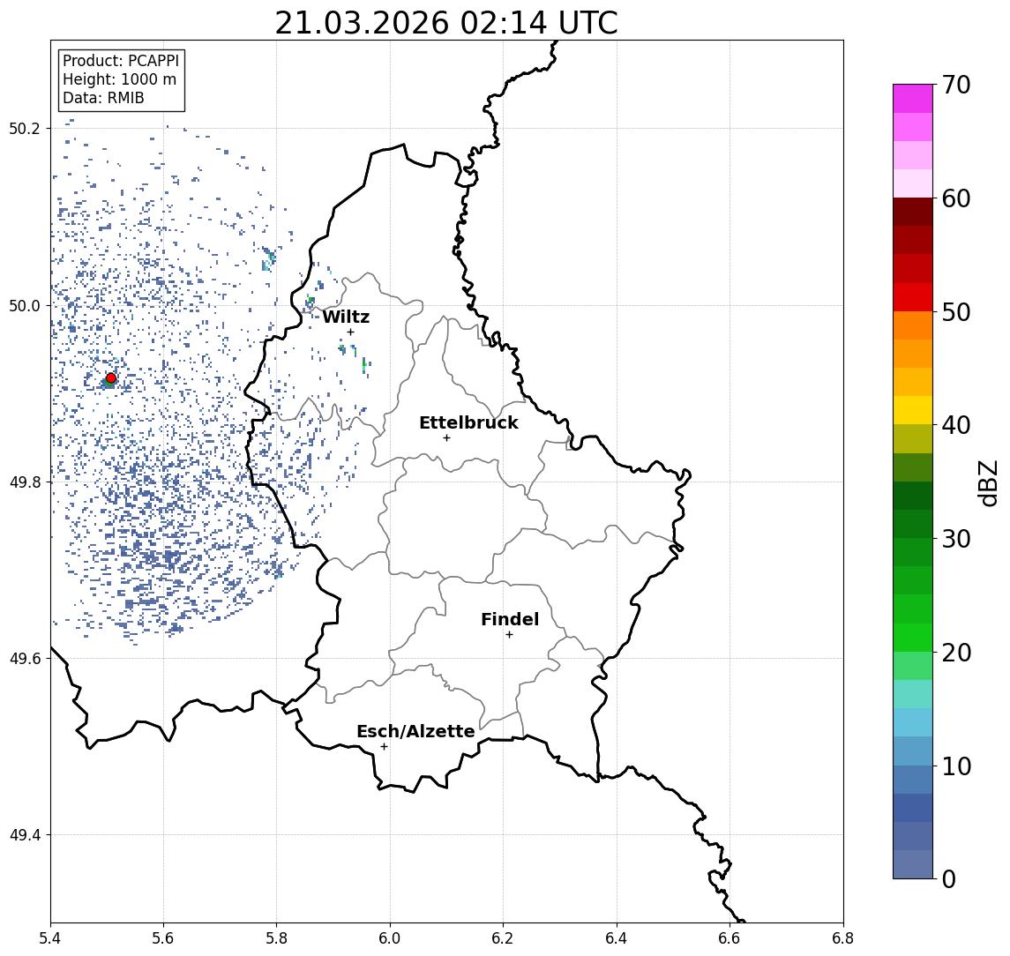Click the latitude tick label 49.8
Viewport: 1010px width, 956px height.
point(25,482)
